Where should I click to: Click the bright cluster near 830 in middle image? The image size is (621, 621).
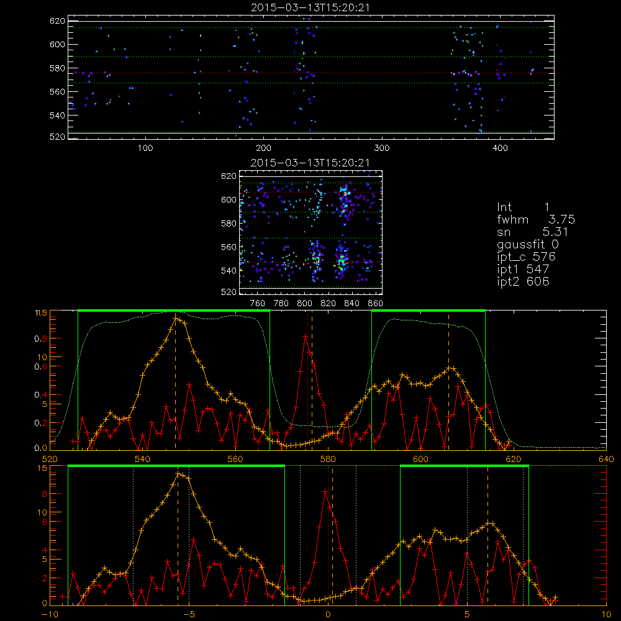coord(342,261)
